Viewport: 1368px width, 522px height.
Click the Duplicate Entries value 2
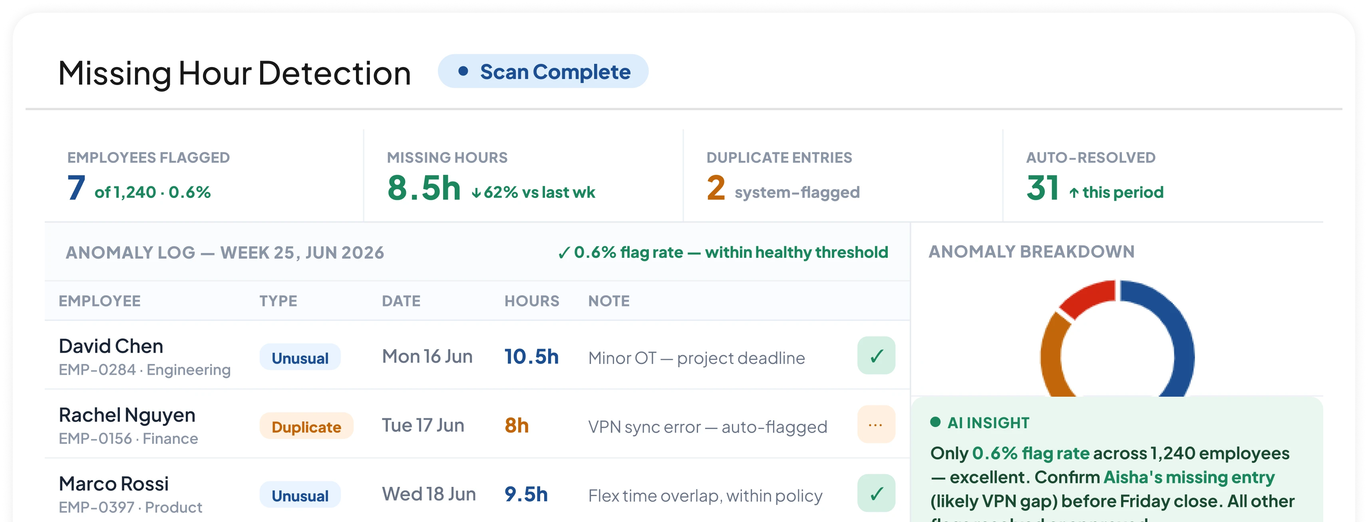pos(715,188)
